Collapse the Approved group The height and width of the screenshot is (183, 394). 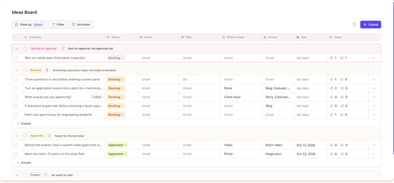[x=17, y=136]
